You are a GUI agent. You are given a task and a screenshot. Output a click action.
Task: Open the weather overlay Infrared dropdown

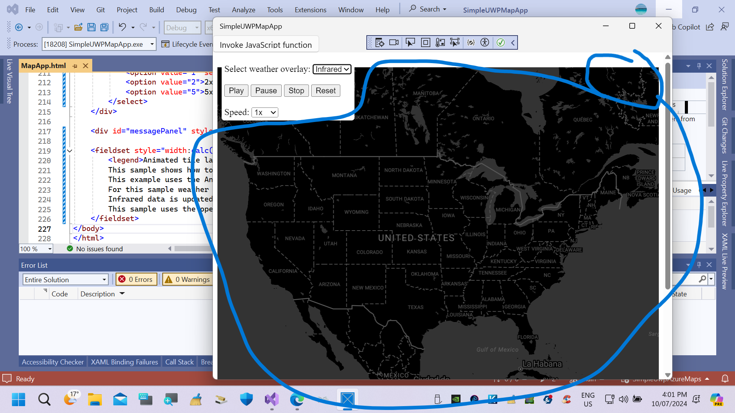coord(332,69)
